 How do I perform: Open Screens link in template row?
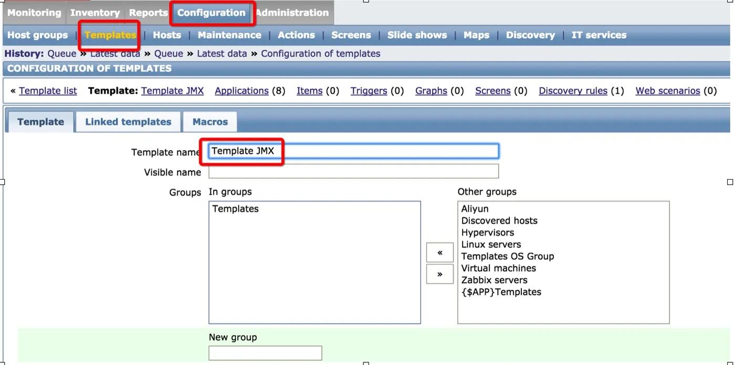[493, 91]
